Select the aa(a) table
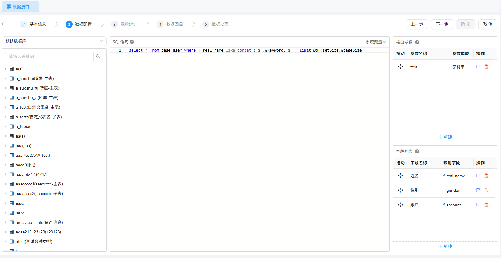 (20, 136)
